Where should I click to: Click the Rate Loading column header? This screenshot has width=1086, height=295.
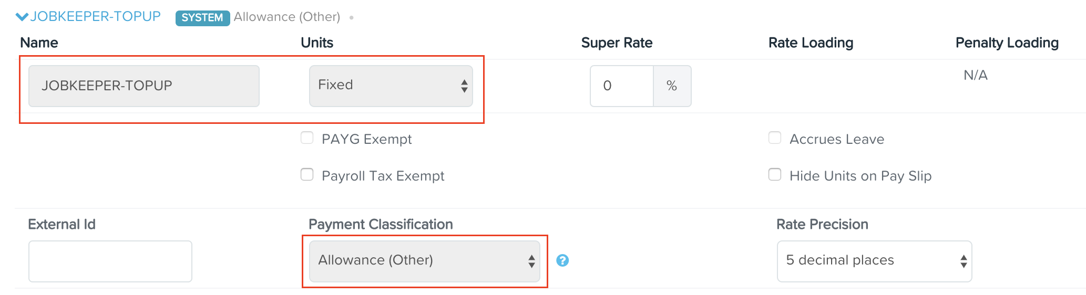pos(811,43)
